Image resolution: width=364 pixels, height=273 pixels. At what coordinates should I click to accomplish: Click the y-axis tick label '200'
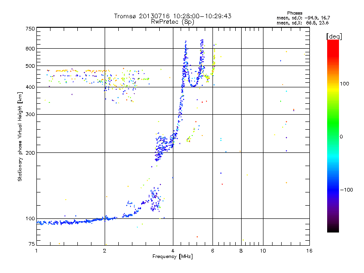coord(30,153)
